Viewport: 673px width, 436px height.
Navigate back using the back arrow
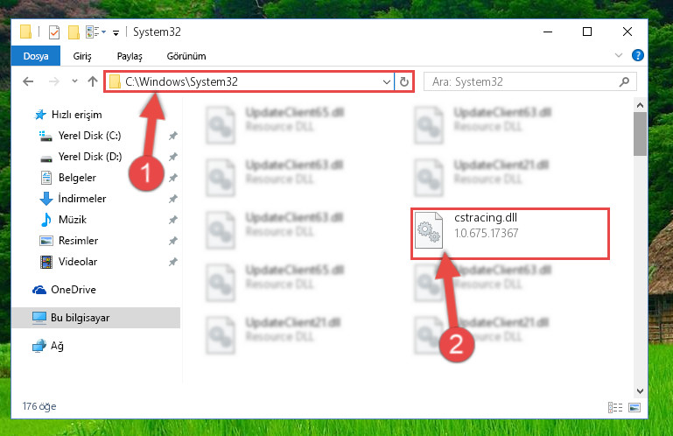point(28,81)
